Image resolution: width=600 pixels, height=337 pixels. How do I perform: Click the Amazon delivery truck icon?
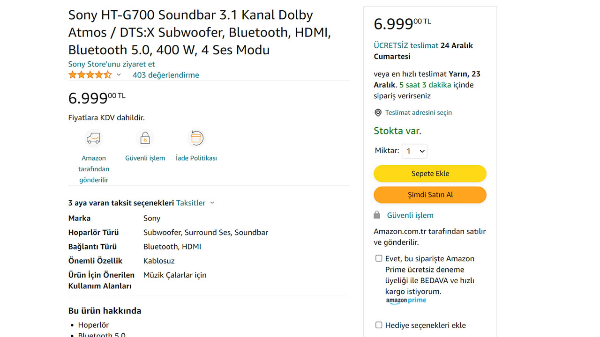(x=93, y=139)
